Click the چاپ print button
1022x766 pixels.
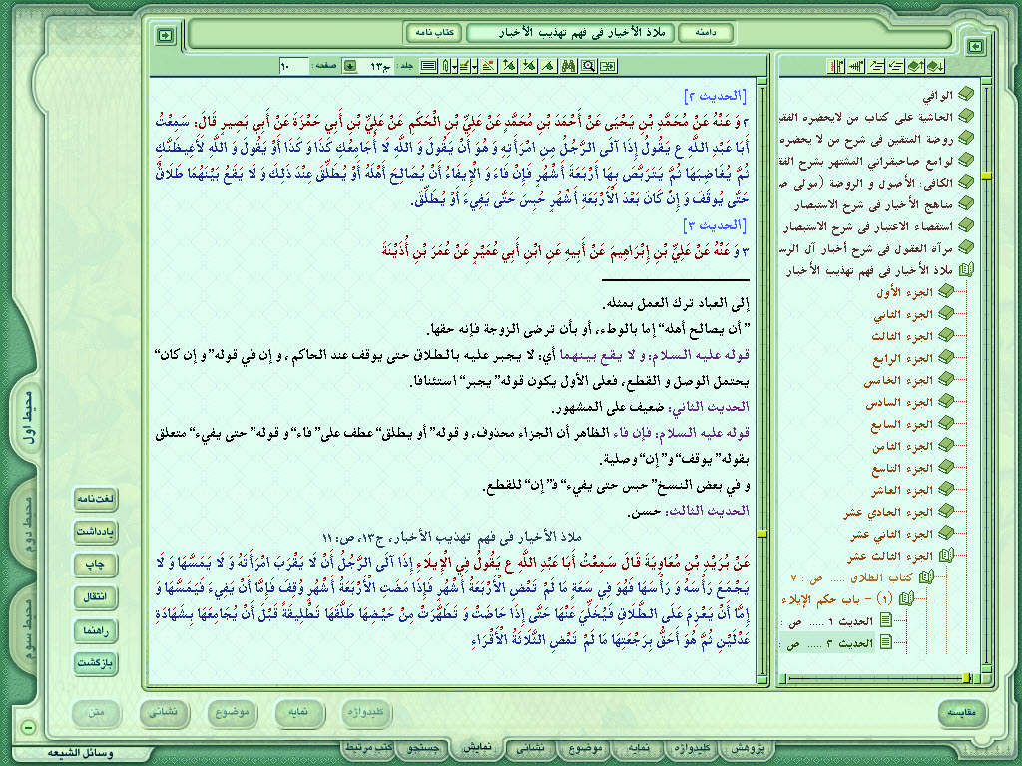coord(97,564)
